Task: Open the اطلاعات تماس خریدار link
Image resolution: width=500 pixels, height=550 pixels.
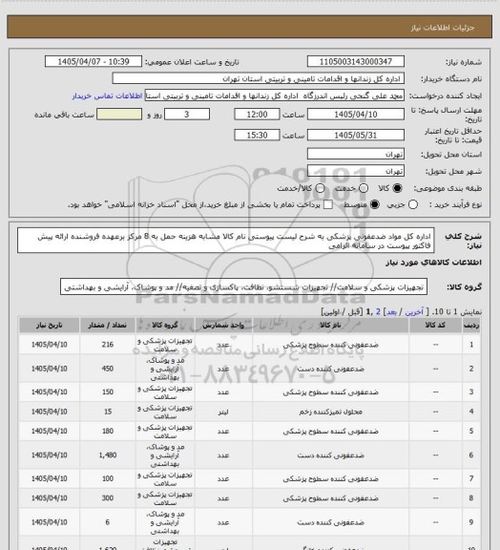Action: click(107, 95)
